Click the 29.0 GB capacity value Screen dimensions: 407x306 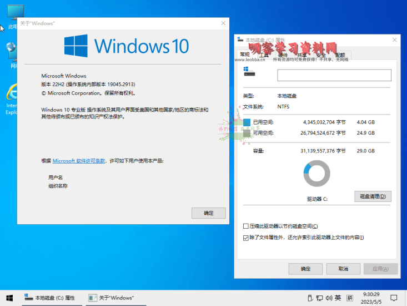[366, 151]
